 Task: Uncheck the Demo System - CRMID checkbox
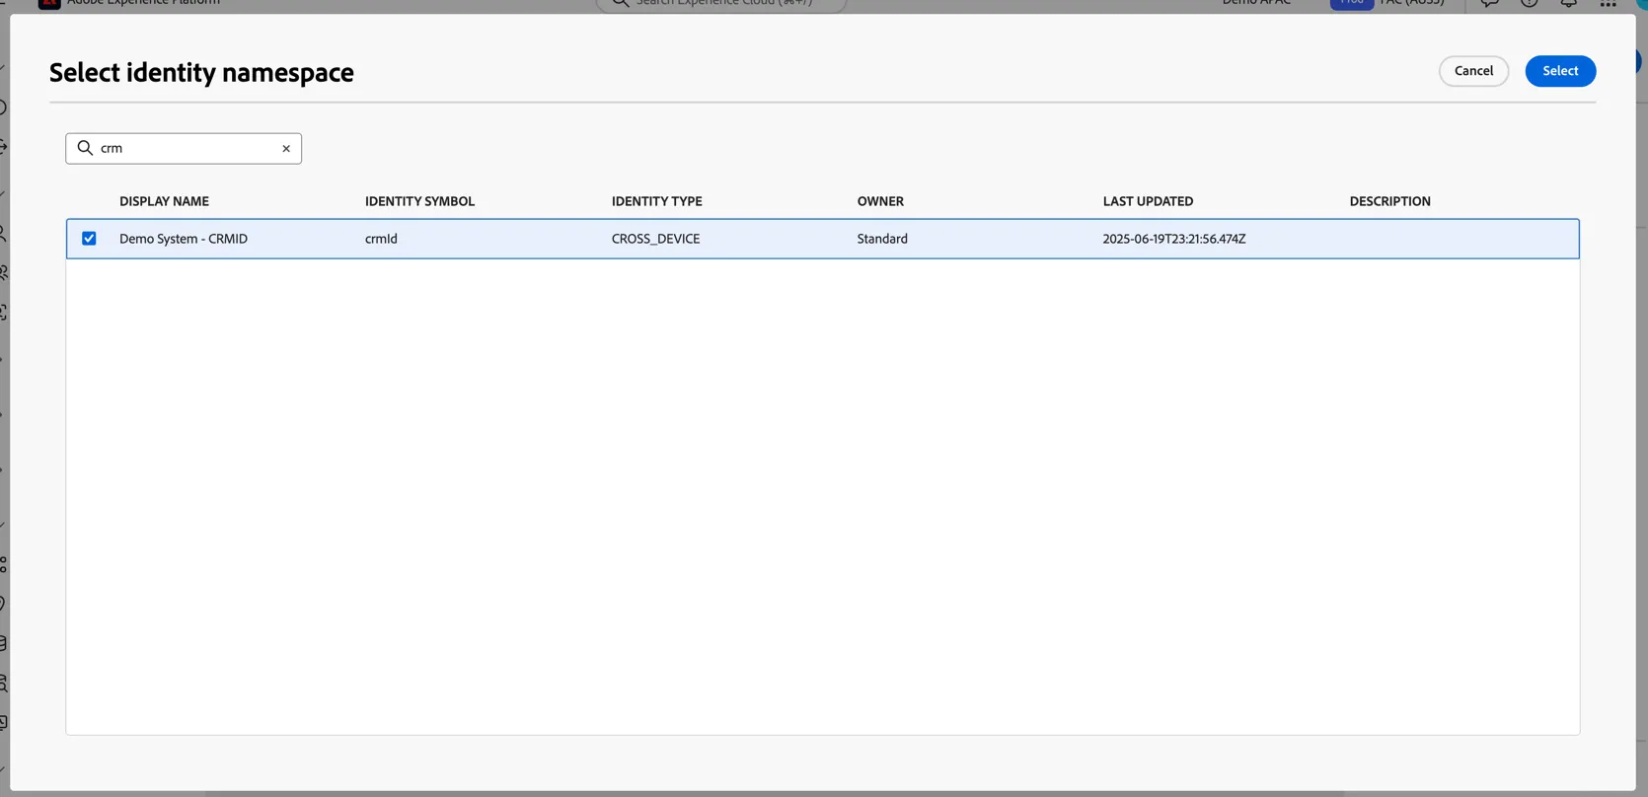[89, 239]
